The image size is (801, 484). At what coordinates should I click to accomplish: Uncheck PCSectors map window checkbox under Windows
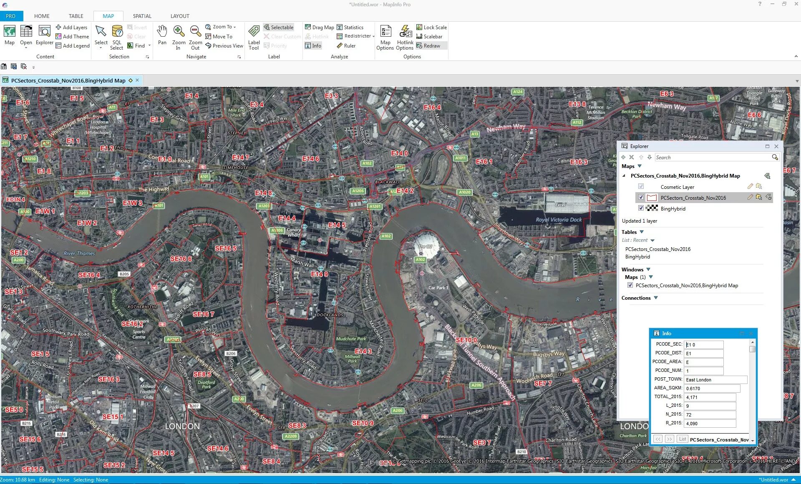click(630, 285)
